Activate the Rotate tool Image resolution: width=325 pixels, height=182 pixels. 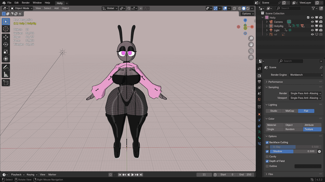(6, 44)
